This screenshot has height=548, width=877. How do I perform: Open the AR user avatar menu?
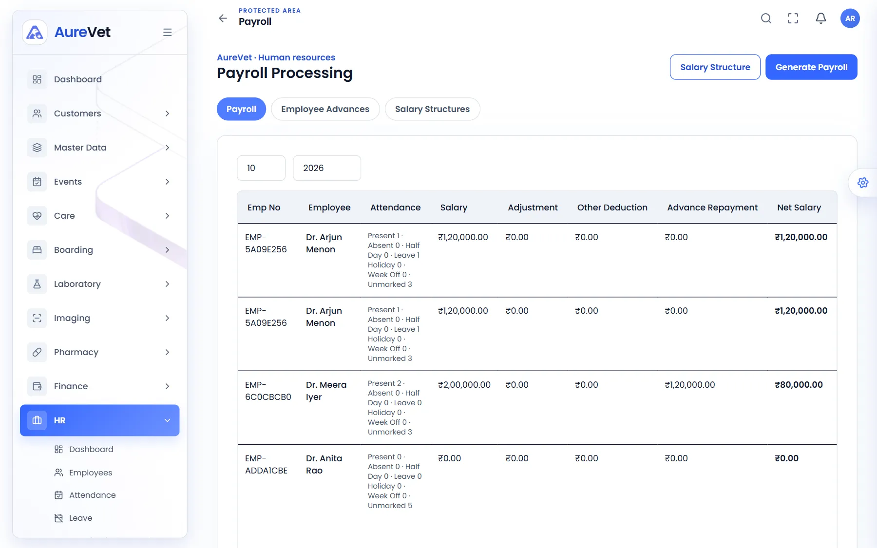point(850,19)
